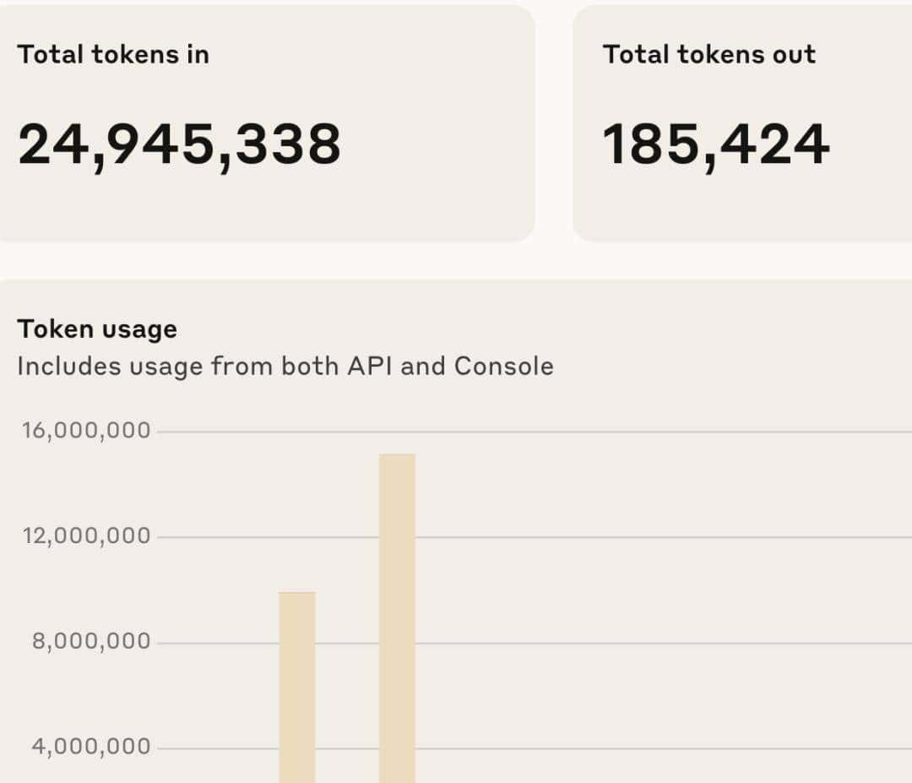The height and width of the screenshot is (783, 912).
Task: Click the 4,000,000 y-axis label
Action: tap(91, 748)
